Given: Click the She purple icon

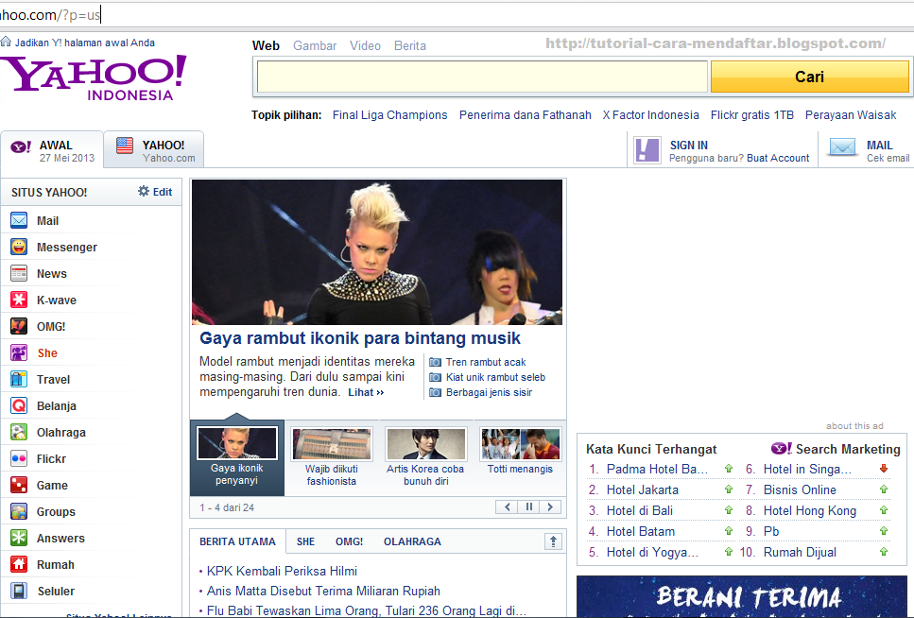Looking at the screenshot, I should 19,352.
